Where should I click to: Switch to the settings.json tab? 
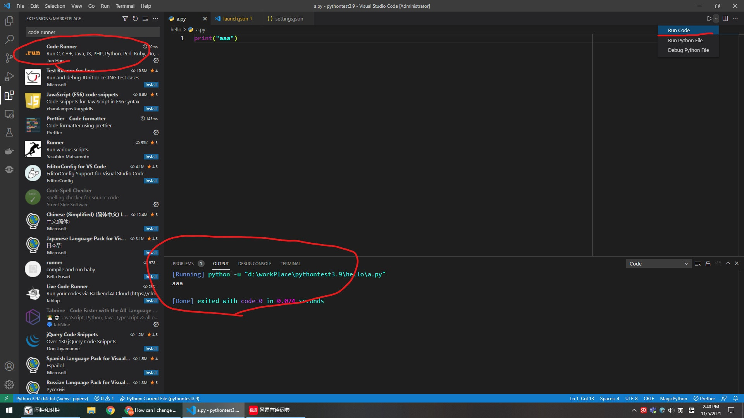point(289,19)
